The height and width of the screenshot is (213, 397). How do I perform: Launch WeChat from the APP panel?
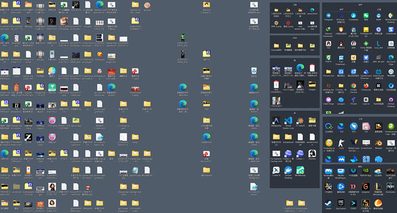pos(366,16)
